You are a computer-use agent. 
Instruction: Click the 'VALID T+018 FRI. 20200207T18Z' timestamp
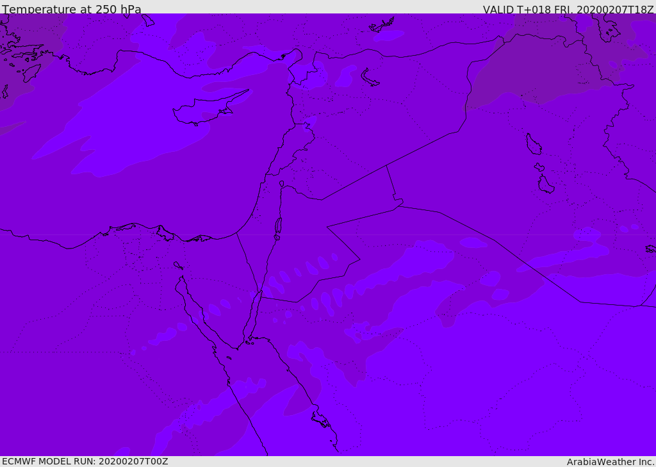569,9
